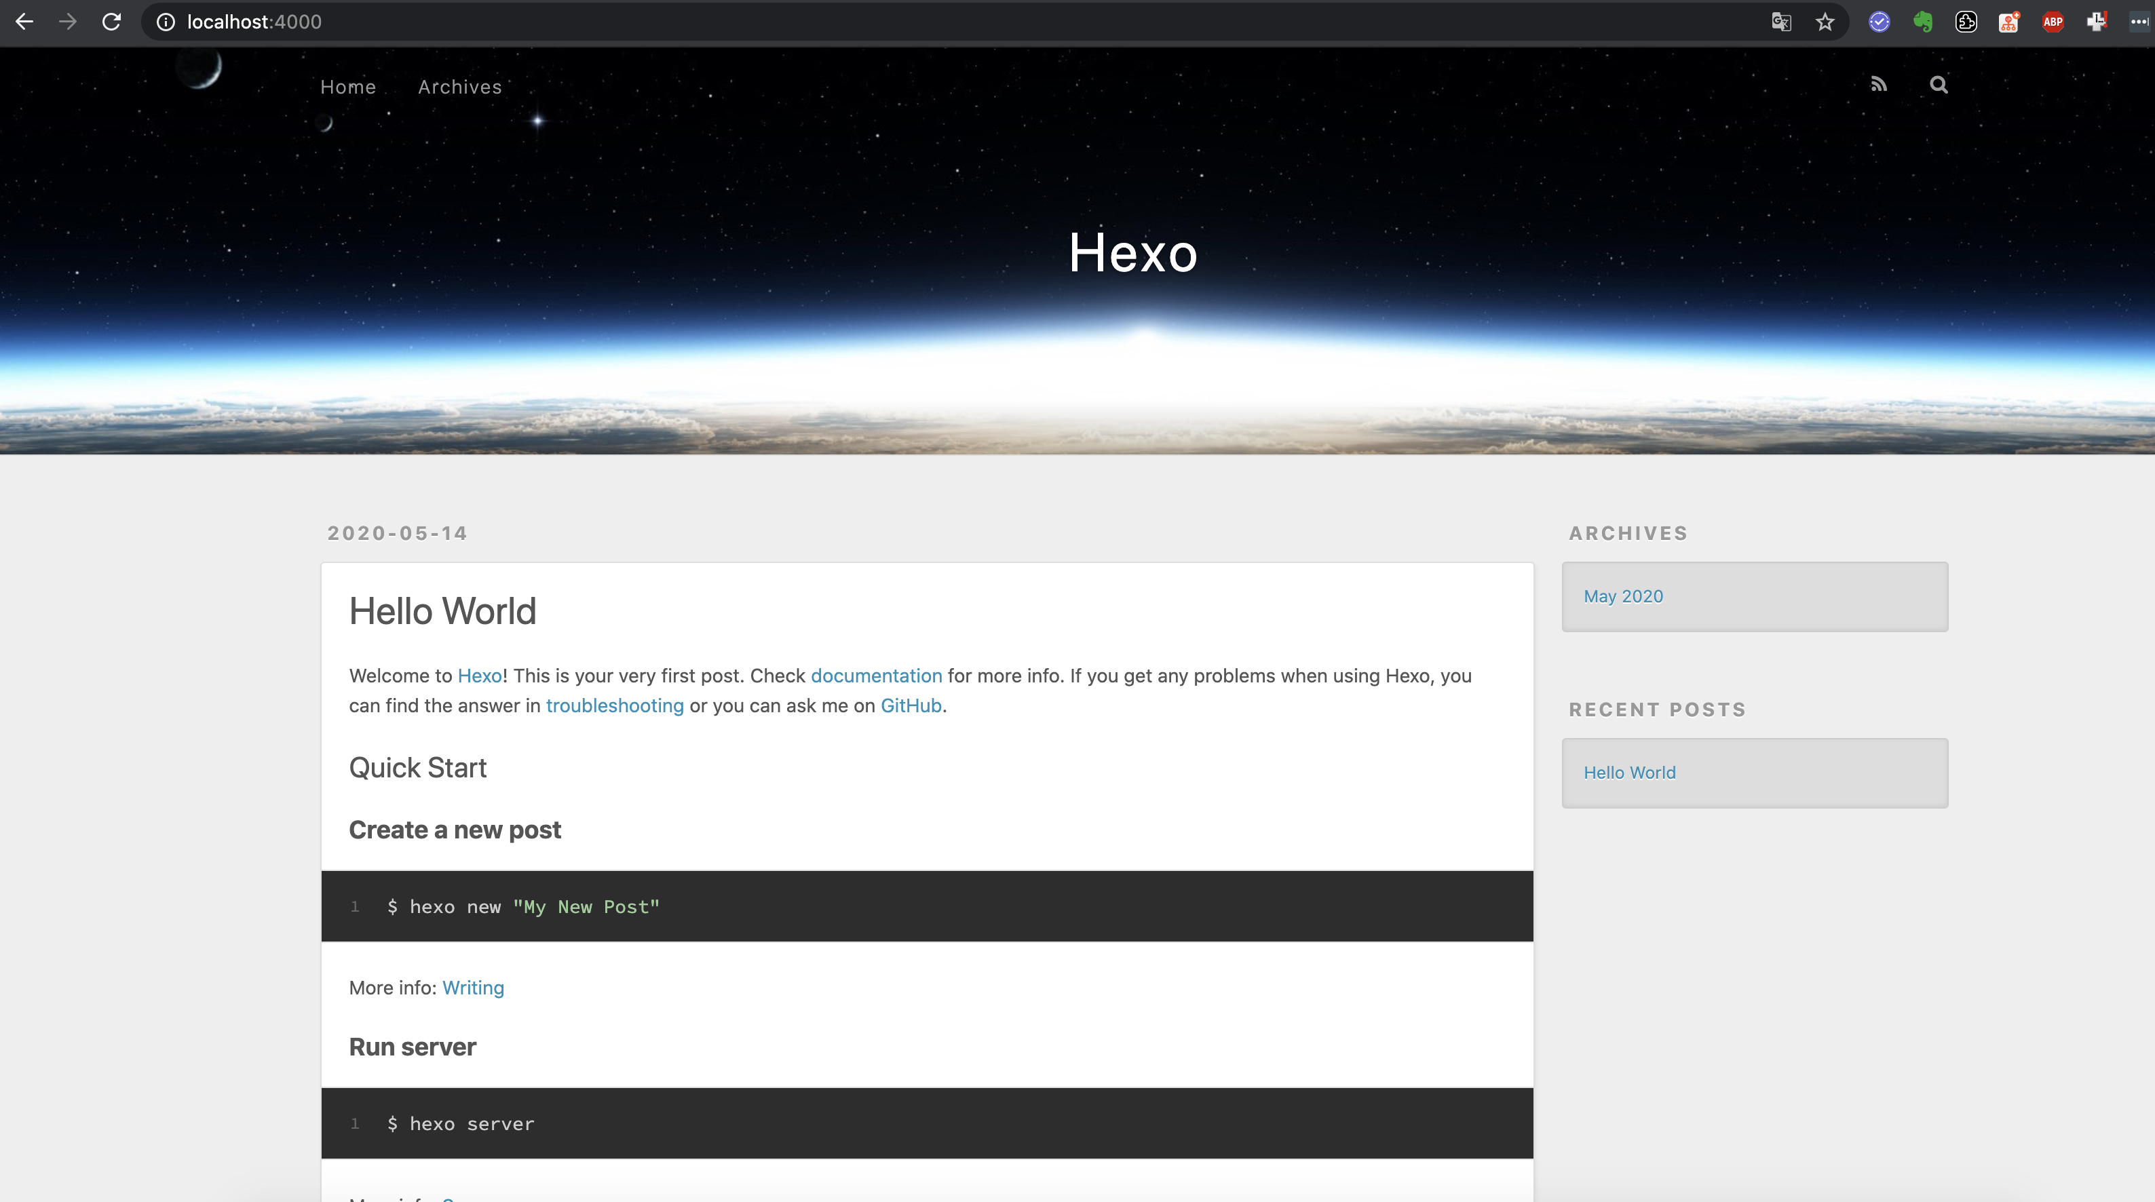The image size is (2155, 1202).
Task: Open the May 2020 archive link
Action: coord(1623,596)
